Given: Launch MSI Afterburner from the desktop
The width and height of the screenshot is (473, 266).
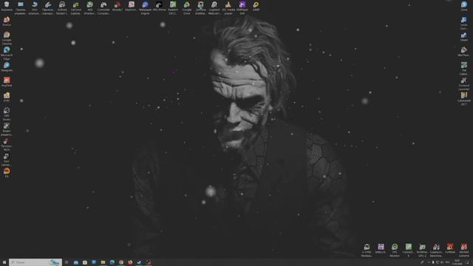Looking at the screenshot, I should (89, 7).
